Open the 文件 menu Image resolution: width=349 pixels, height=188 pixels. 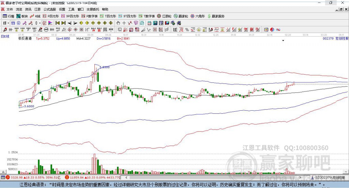(x=10, y=9)
